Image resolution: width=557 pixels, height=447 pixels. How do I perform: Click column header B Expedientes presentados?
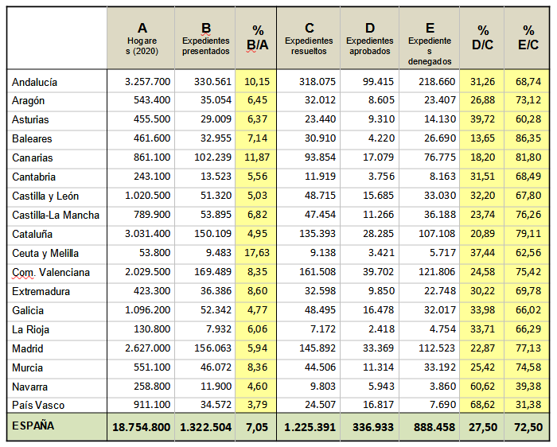205,38
